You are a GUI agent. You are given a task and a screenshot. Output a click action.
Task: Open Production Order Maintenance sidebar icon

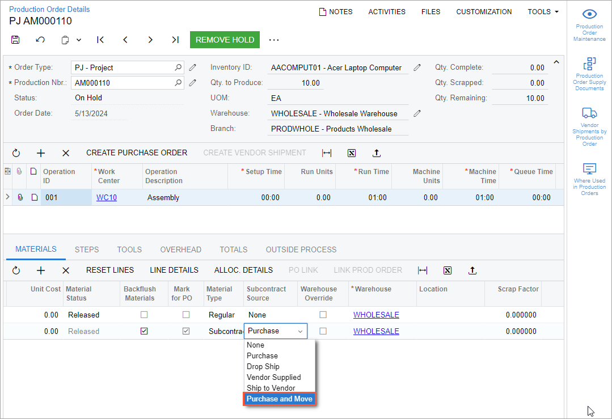(x=589, y=26)
